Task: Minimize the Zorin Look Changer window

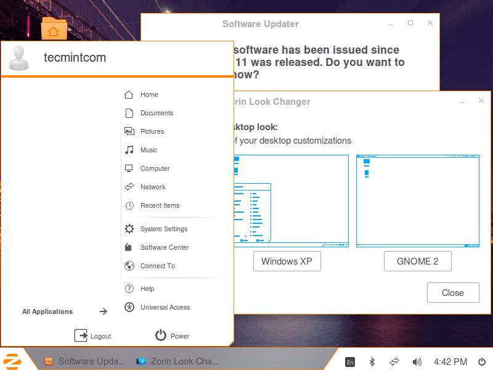Action: (462, 101)
